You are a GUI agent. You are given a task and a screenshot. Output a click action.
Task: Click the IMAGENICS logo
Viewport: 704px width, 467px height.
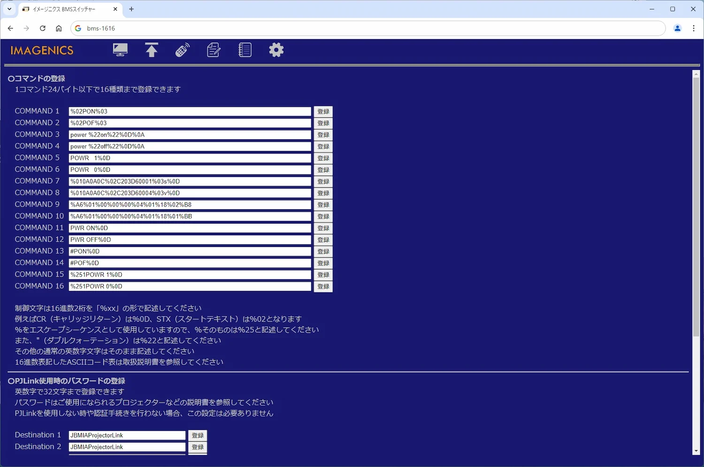[42, 50]
